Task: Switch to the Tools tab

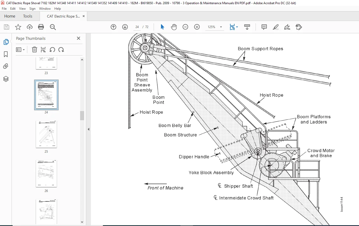Action: tap(28, 16)
